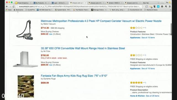Click the $714.38 price link

(45, 28)
